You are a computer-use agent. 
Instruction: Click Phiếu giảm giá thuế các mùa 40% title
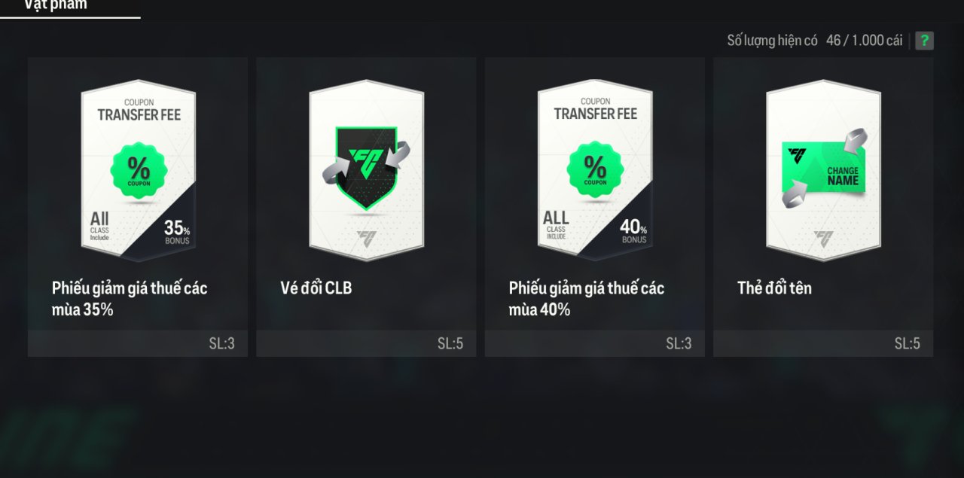[x=587, y=299]
